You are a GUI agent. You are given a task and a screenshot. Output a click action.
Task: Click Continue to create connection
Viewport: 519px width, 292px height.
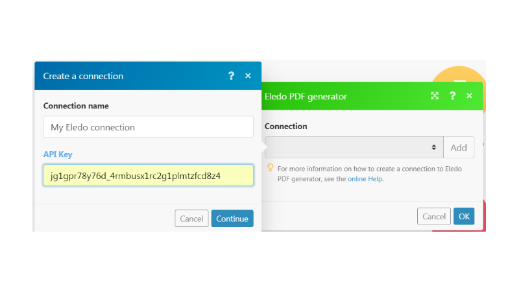(x=232, y=219)
